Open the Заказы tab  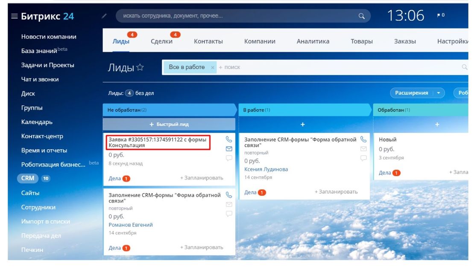(x=405, y=41)
